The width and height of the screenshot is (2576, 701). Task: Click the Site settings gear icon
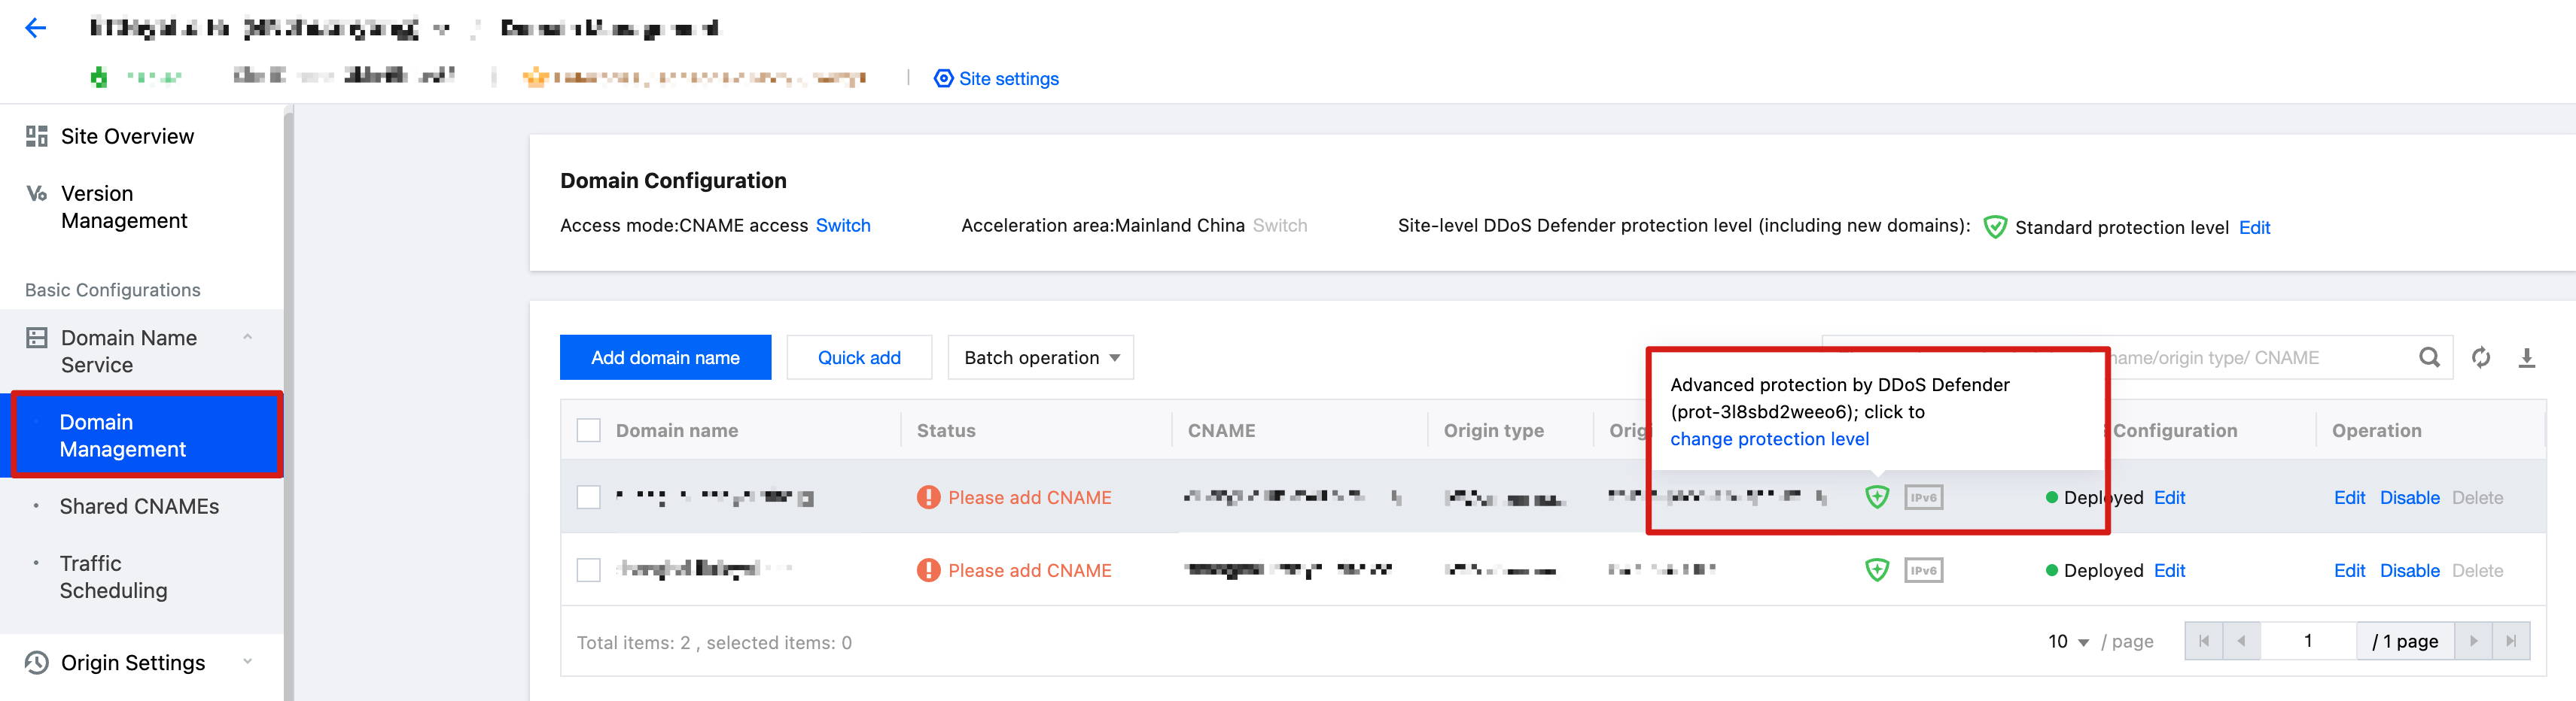(x=942, y=78)
